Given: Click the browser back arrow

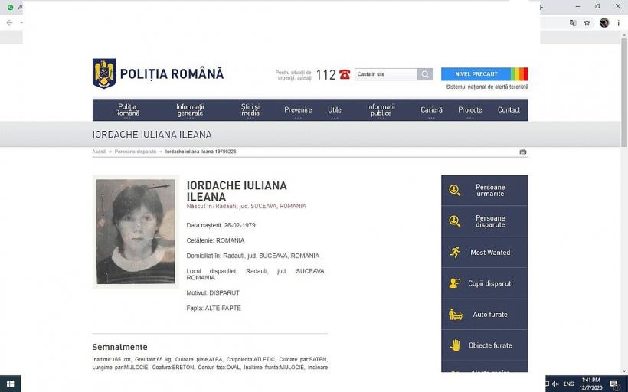Looking at the screenshot, I should click(x=10, y=23).
